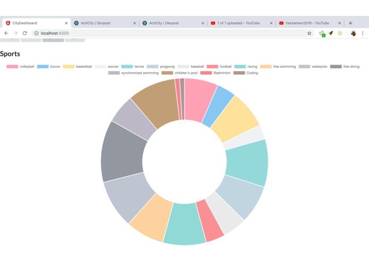Toggle synchronized swimming legend entry

(x=133, y=73)
